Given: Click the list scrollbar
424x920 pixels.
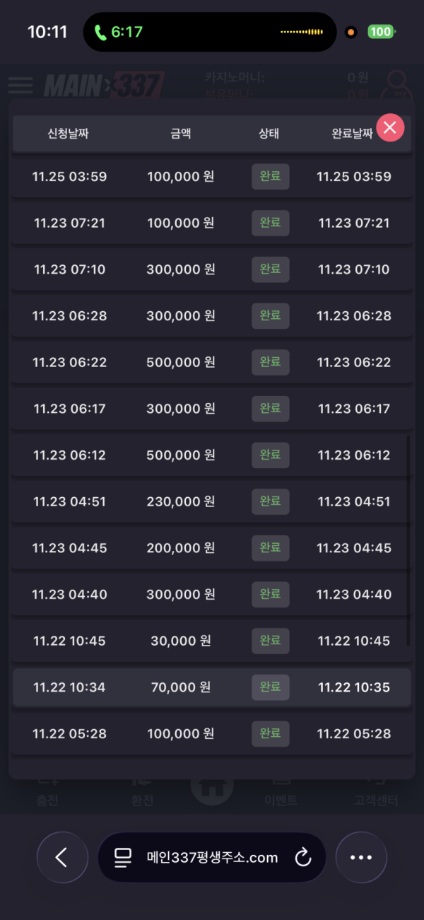Looking at the screenshot, I should click(408, 541).
